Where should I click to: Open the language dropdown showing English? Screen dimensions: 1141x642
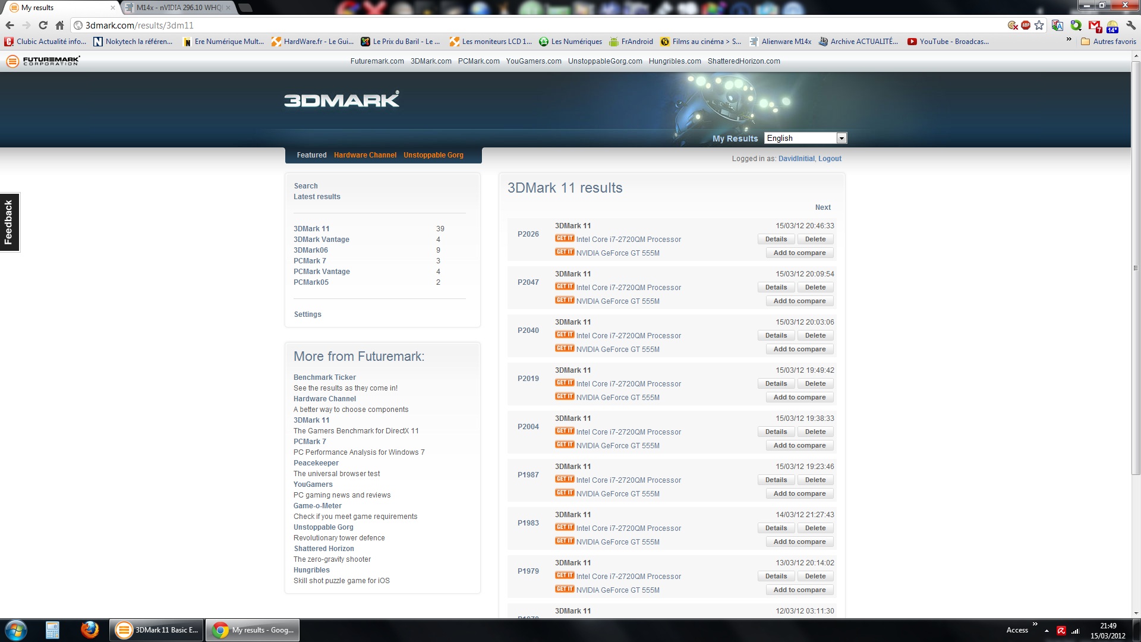pos(805,138)
